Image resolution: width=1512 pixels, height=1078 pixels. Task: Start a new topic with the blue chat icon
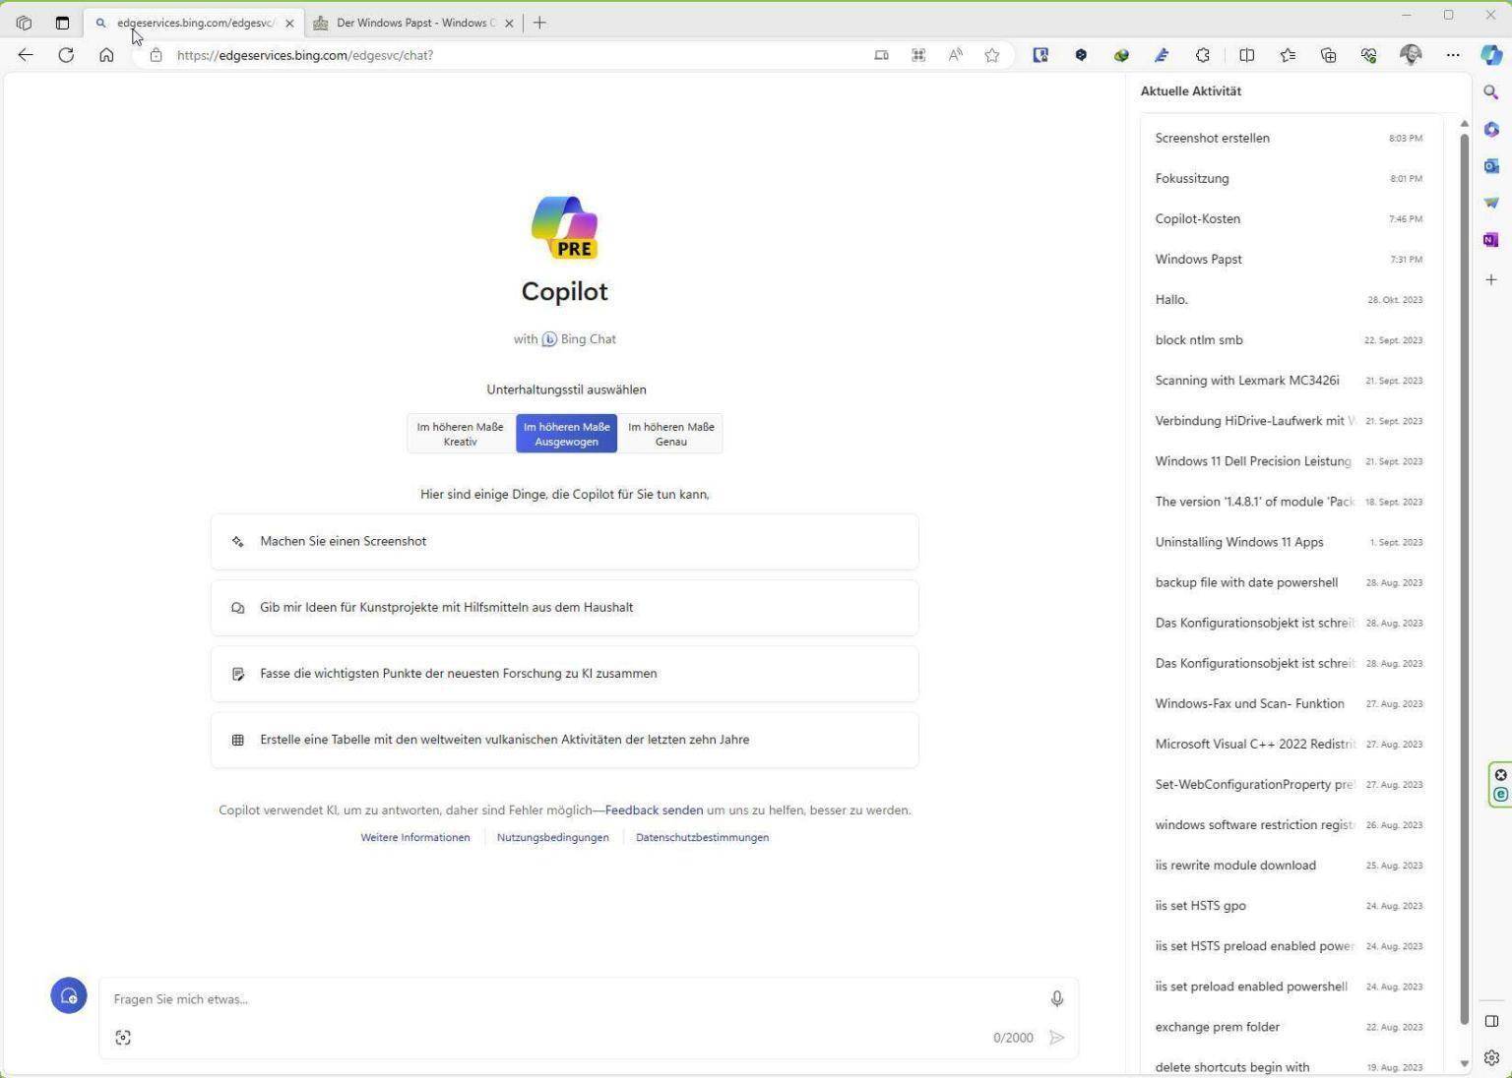coord(68,995)
